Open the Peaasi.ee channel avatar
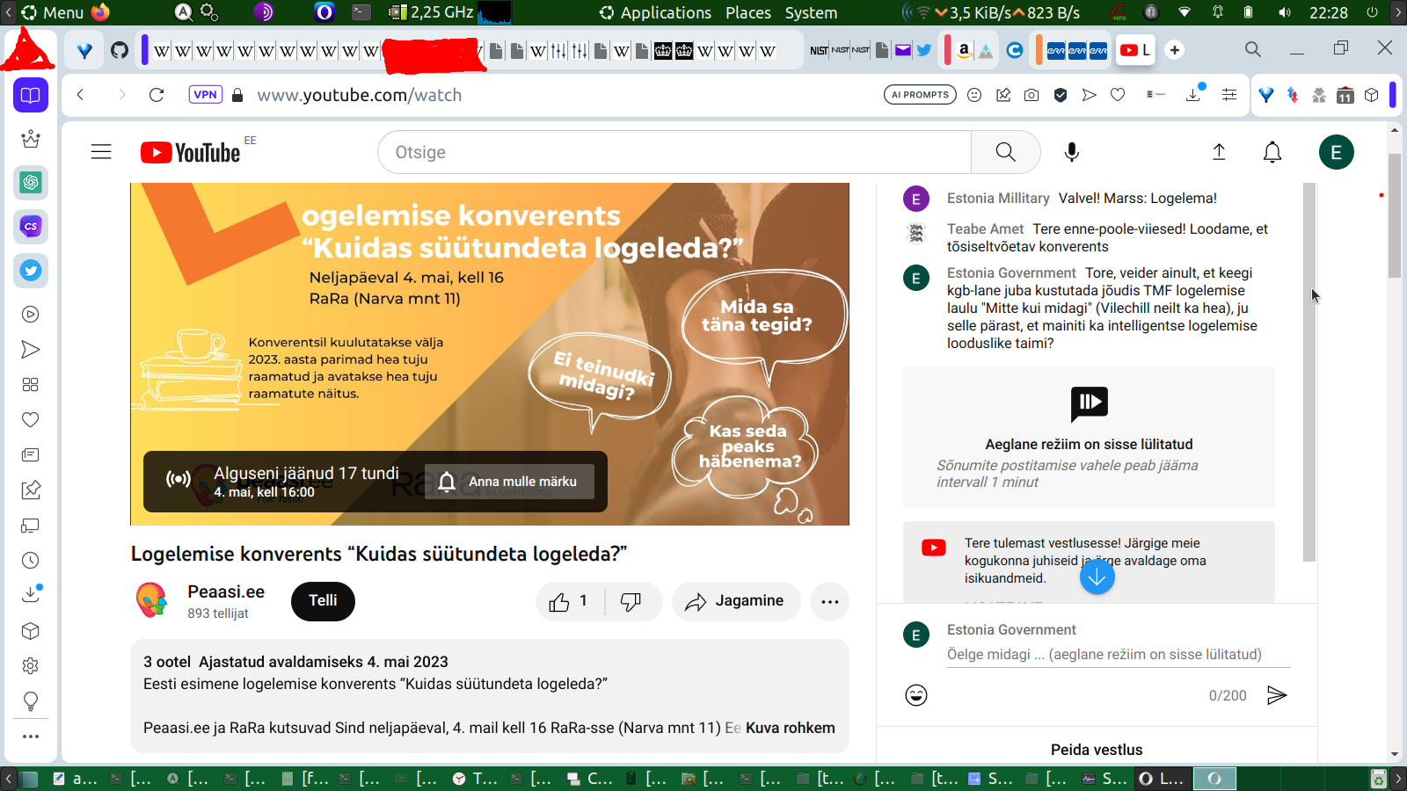This screenshot has height=791, width=1407. (152, 600)
